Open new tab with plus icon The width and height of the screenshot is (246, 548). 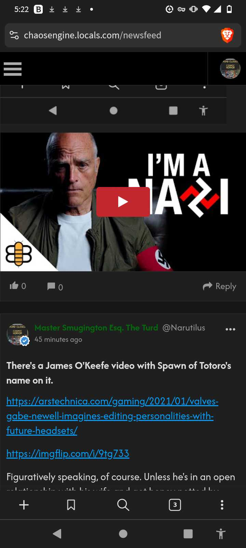(24, 505)
